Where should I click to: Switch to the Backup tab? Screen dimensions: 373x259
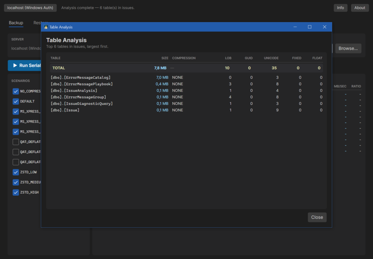tap(16, 23)
